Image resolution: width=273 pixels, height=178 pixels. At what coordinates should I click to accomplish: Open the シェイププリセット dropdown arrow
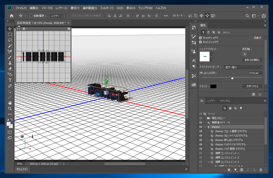211,57
